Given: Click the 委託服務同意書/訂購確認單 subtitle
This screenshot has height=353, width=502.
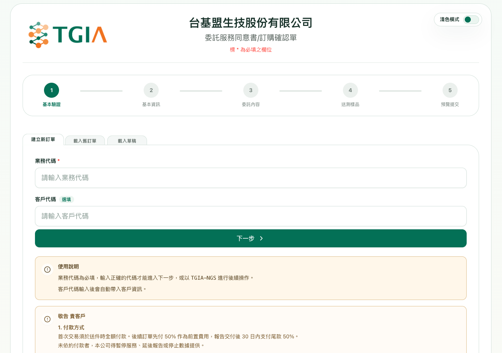Looking at the screenshot, I should point(251,38).
